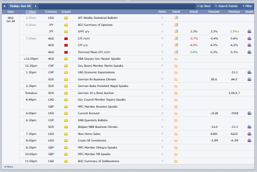Click the 85.6 German ifo forecast value

(214, 79)
